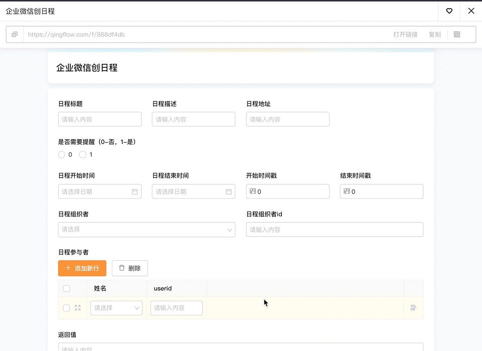
Task: Click the 是否需要提醒 label
Action: click(x=97, y=142)
